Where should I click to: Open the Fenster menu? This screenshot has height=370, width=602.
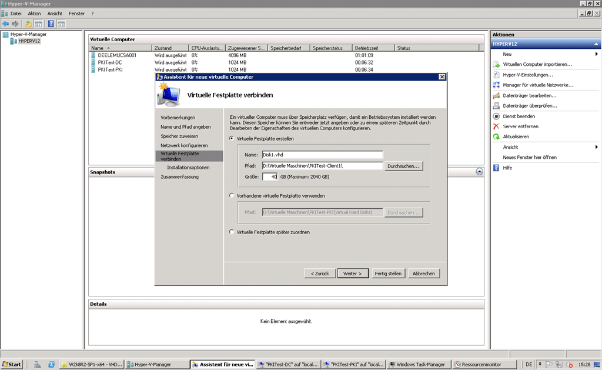coord(76,14)
